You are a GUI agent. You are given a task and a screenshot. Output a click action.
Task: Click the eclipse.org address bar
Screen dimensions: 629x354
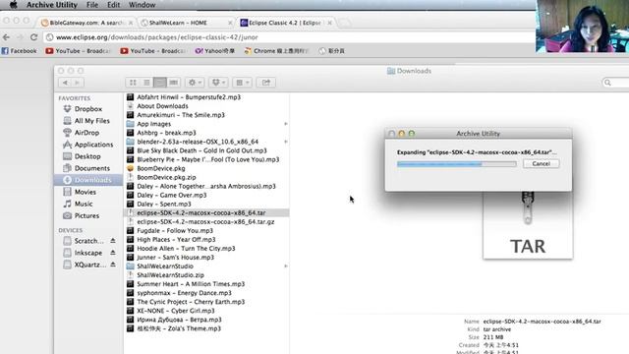click(289, 37)
